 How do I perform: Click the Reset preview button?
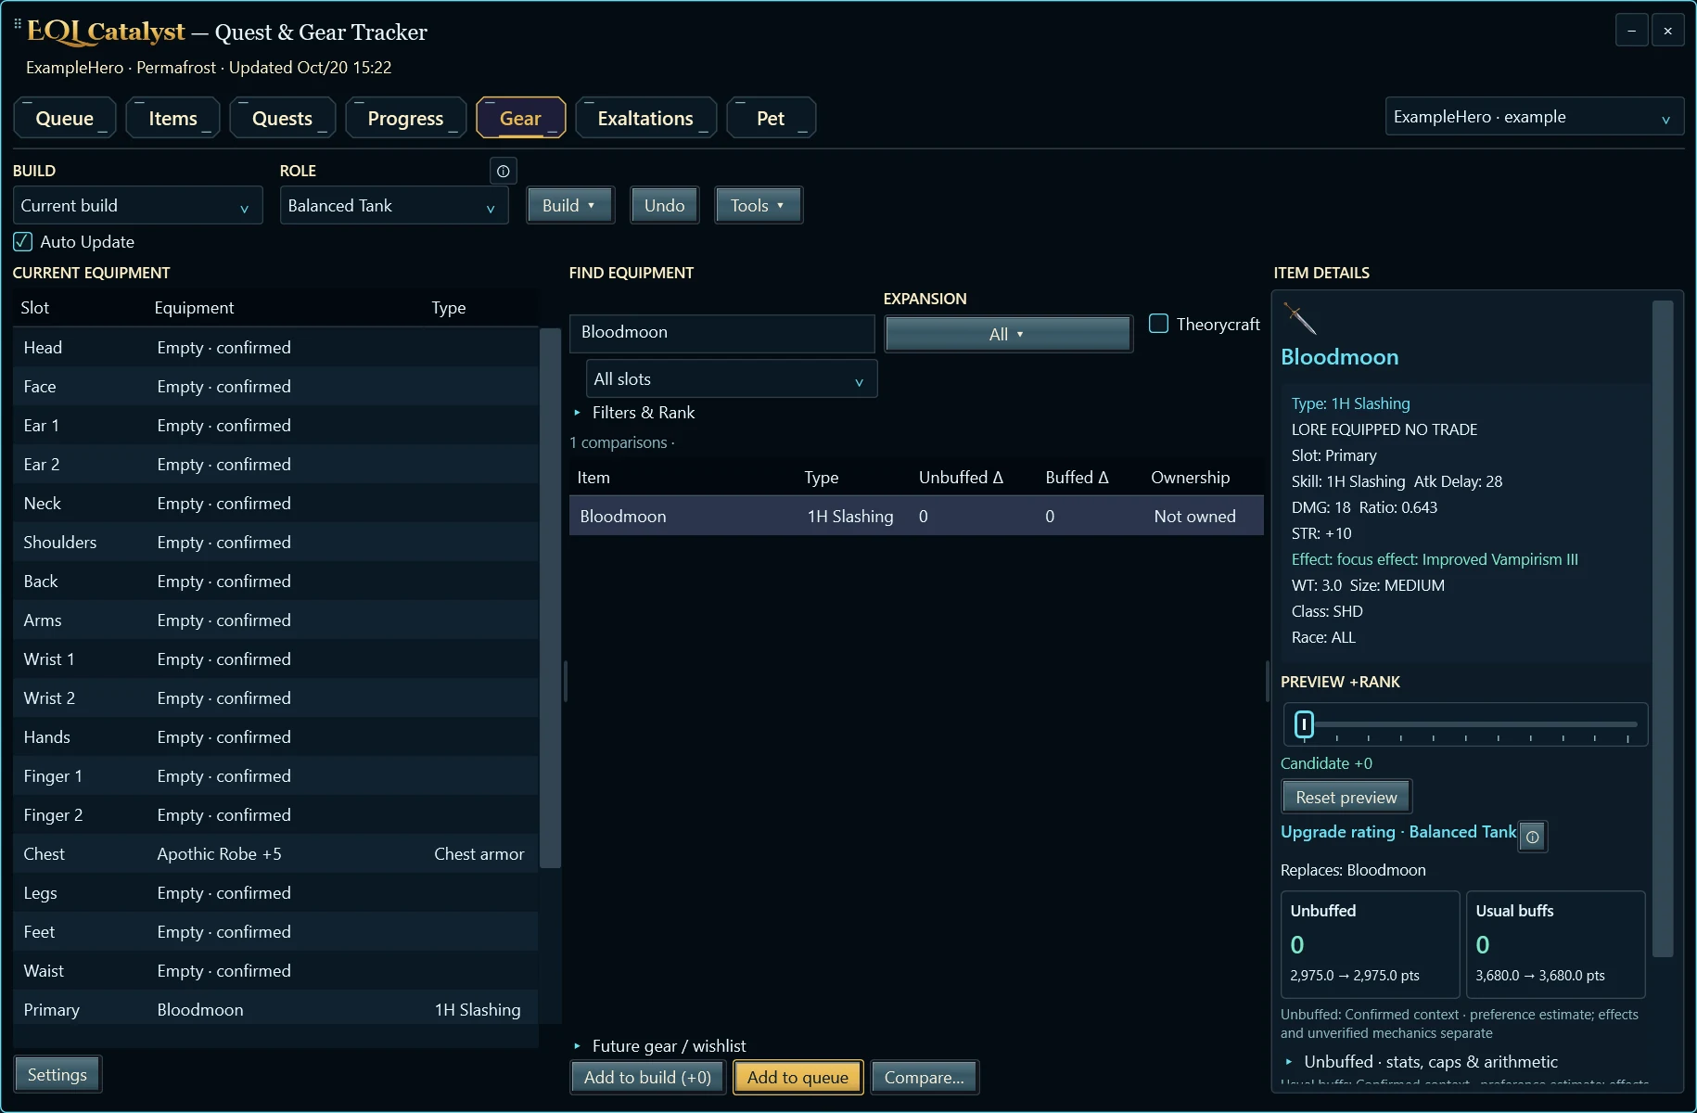coord(1346,798)
